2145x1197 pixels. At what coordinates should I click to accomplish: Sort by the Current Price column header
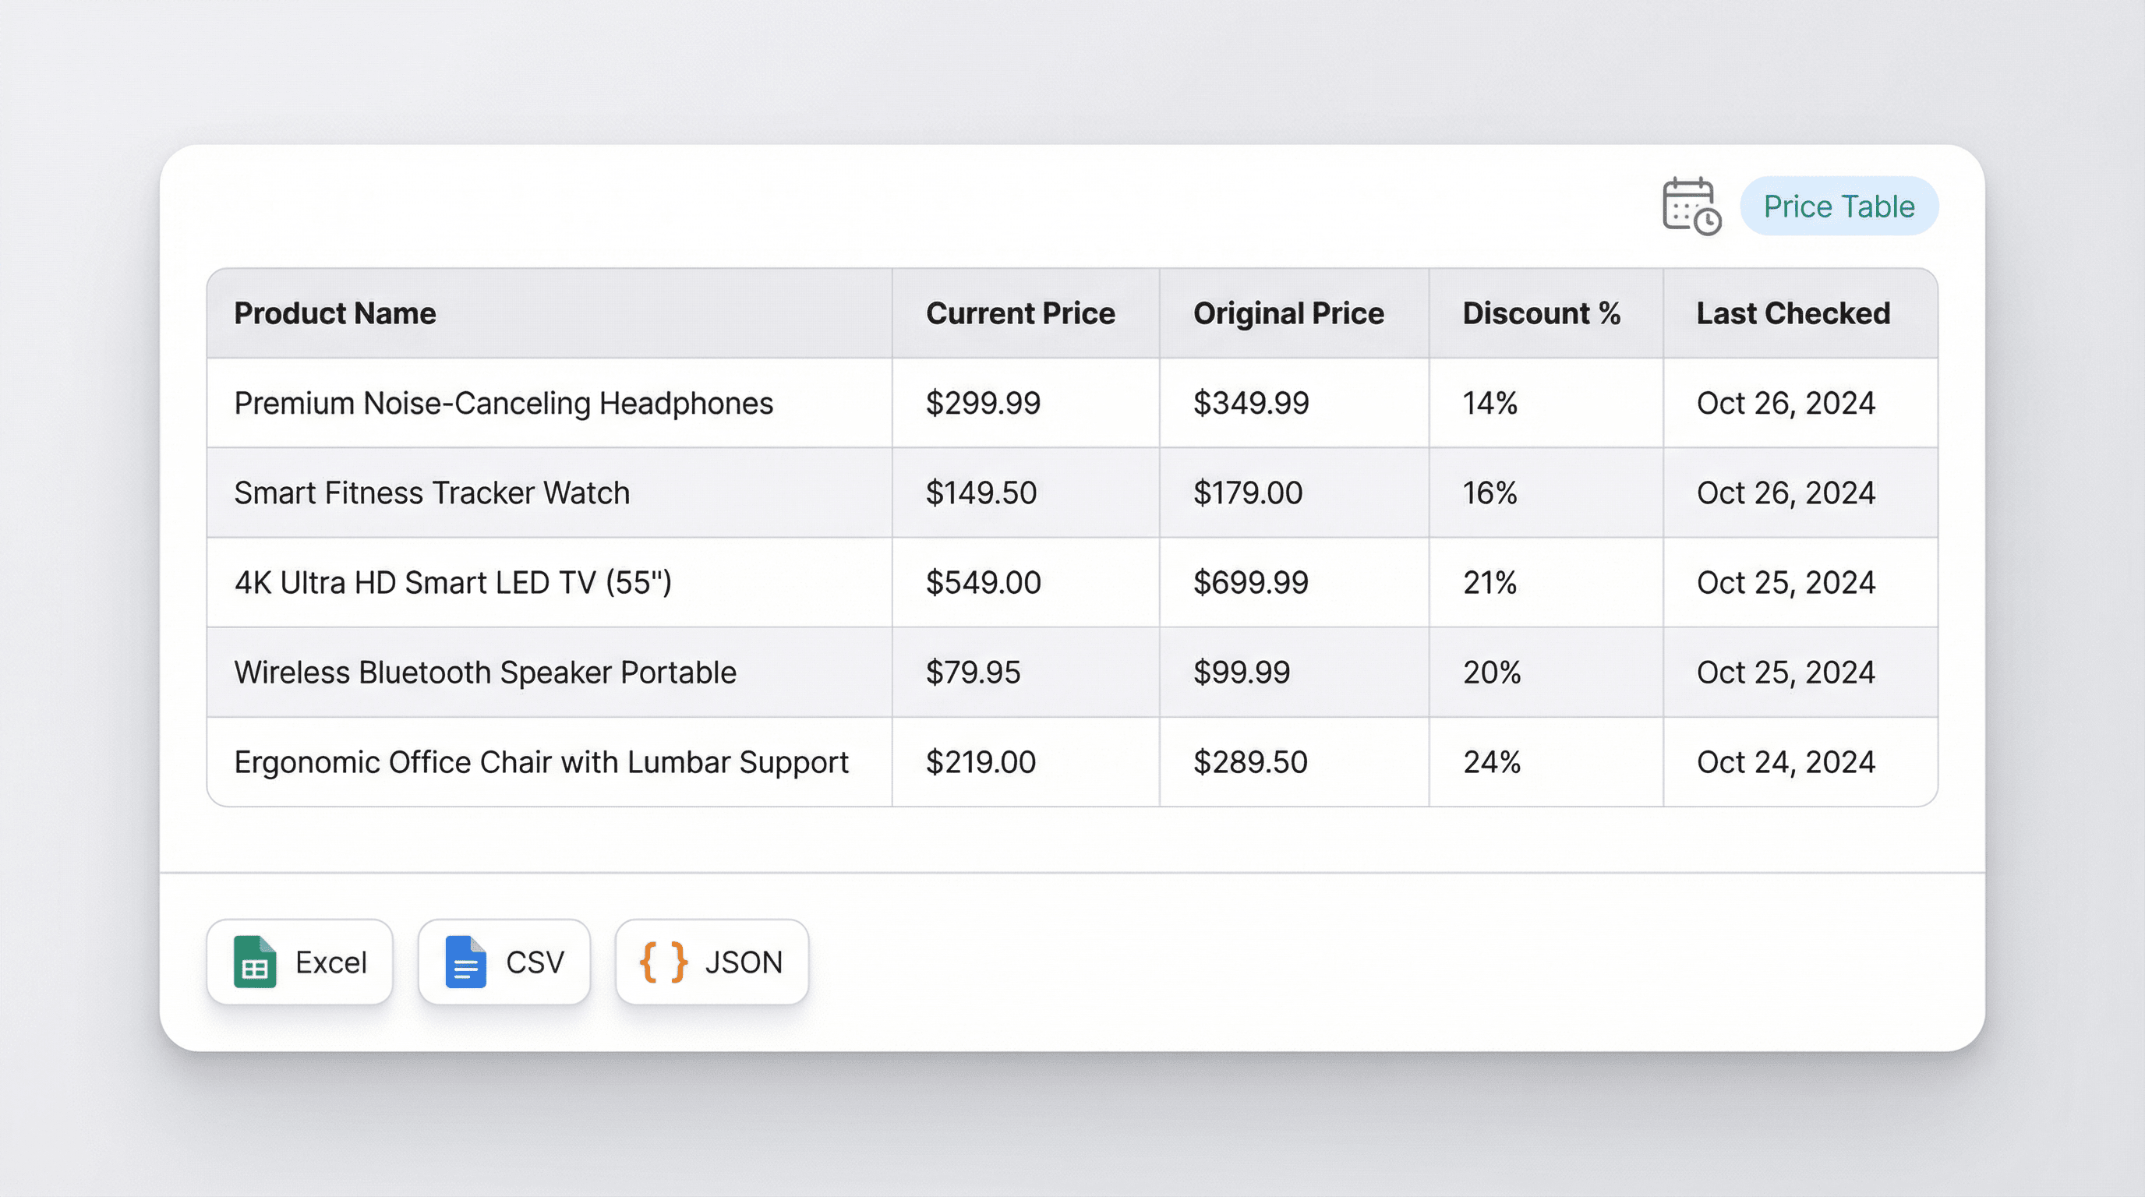[x=1021, y=313]
